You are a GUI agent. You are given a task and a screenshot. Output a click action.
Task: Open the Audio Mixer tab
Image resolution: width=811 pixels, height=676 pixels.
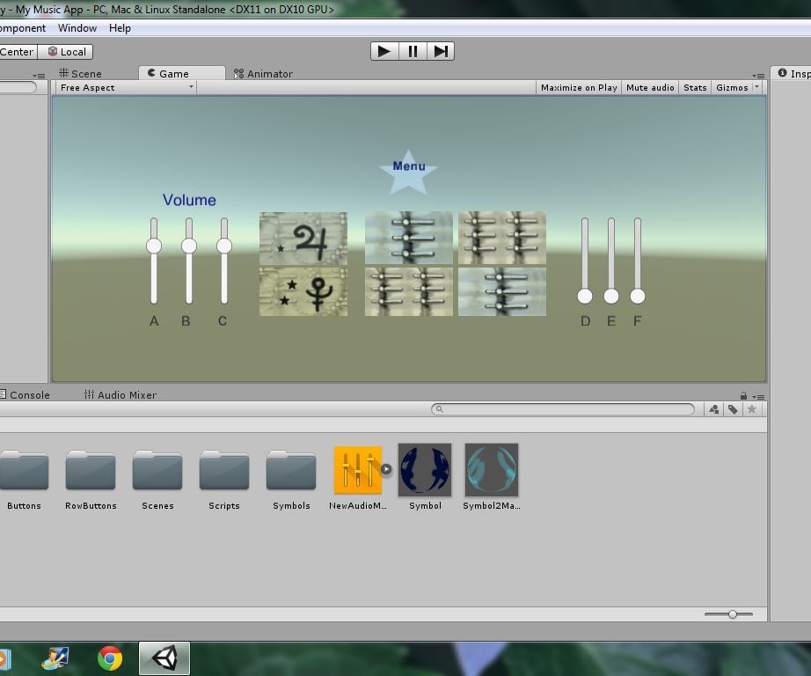tap(121, 395)
